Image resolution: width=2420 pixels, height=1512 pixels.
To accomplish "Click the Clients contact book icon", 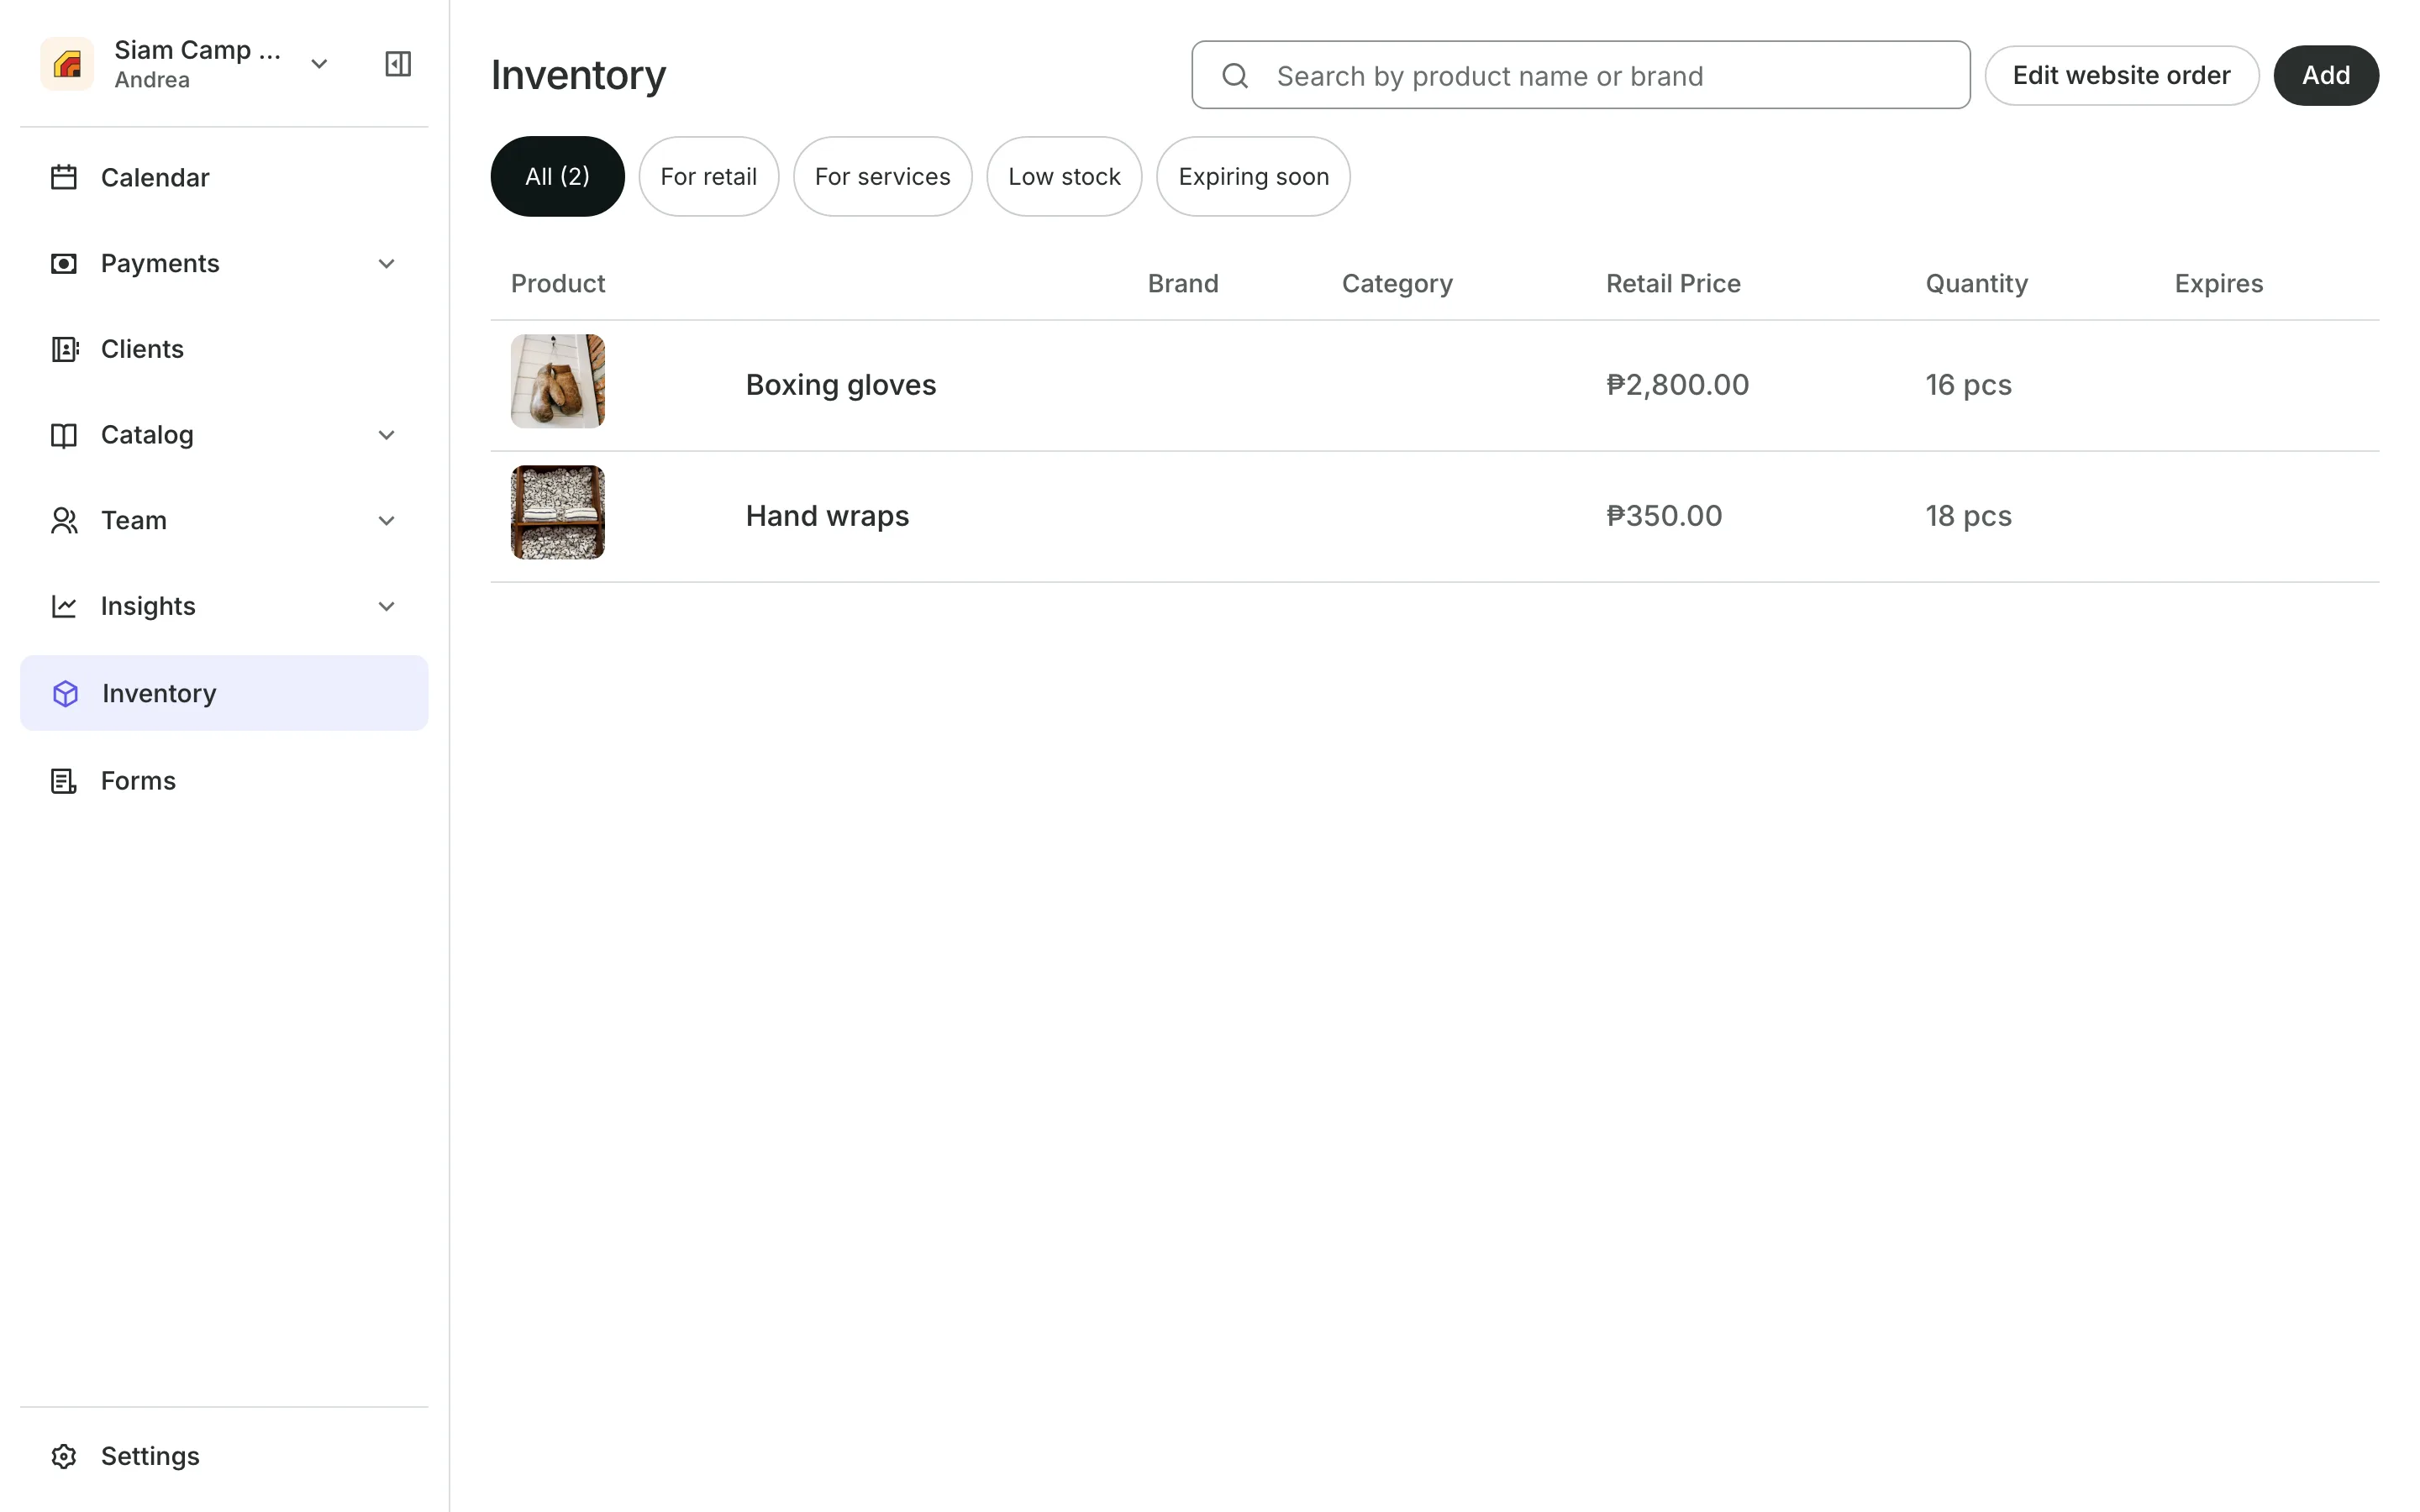I will pyautogui.click(x=64, y=349).
